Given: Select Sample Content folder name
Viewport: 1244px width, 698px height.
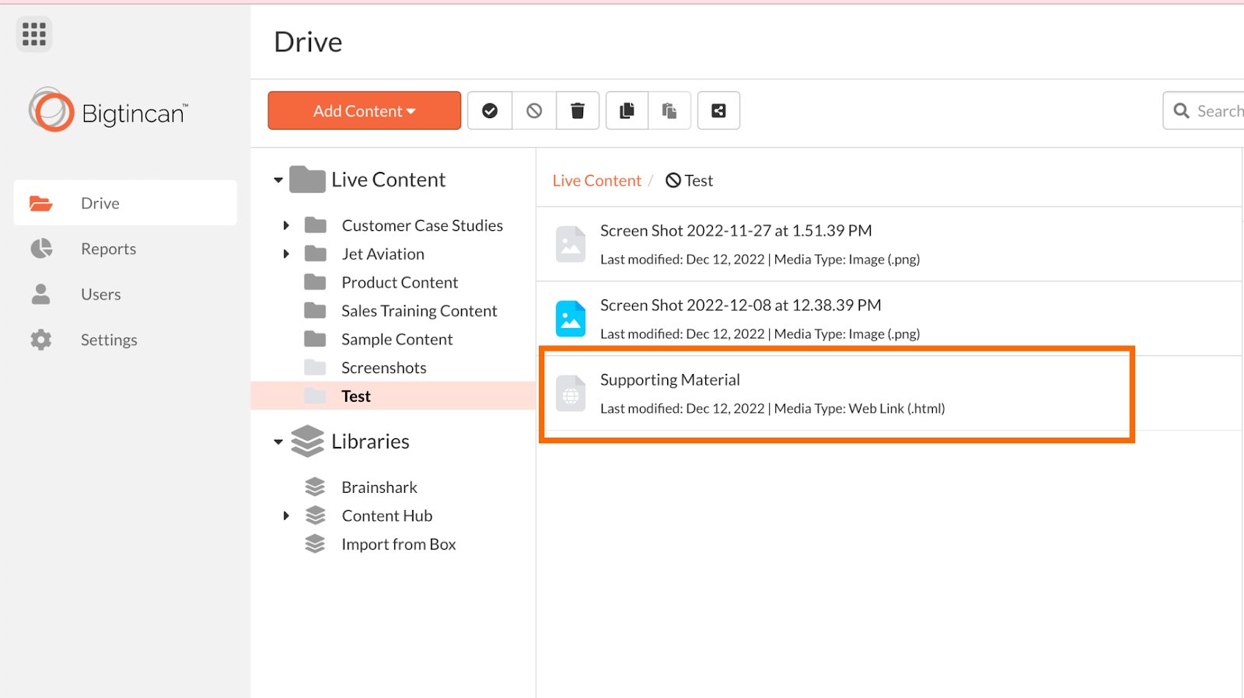Looking at the screenshot, I should click(x=397, y=340).
